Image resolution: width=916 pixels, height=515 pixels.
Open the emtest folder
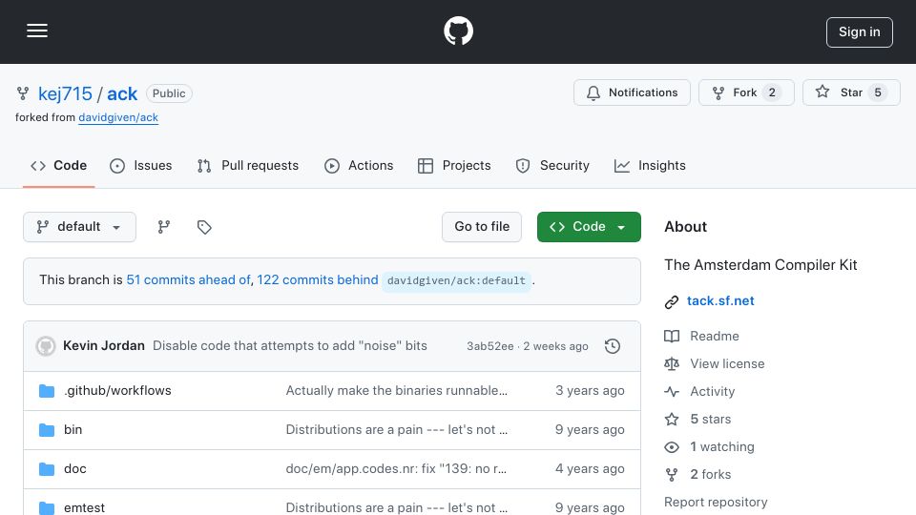(84, 507)
